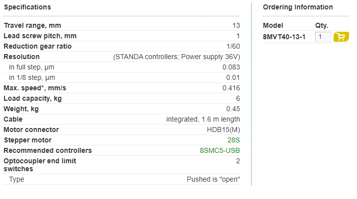Add 8MVT40-13-1 to cart via yellow cart icon

341,37
